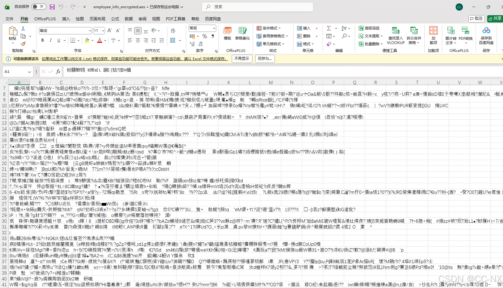Viewport: 503px width, 288px height.
Task: Click the Save disk icon in title bar
Action: point(52,7)
